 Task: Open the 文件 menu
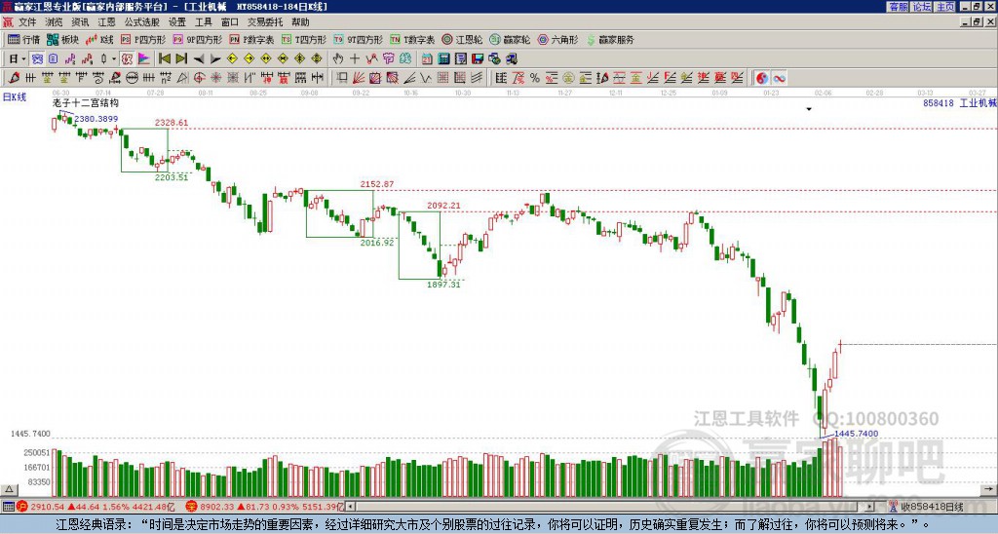click(26, 22)
